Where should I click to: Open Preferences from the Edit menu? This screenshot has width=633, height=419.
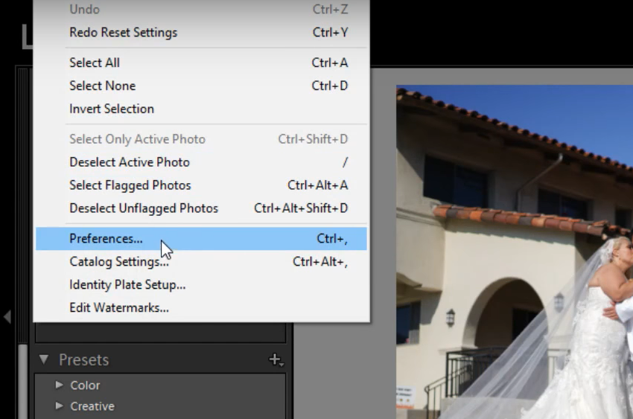tap(201, 239)
